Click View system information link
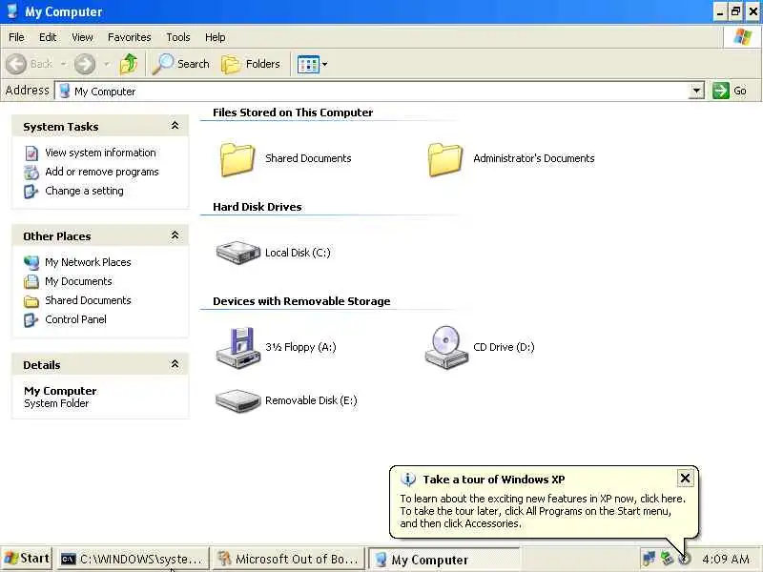 click(100, 153)
